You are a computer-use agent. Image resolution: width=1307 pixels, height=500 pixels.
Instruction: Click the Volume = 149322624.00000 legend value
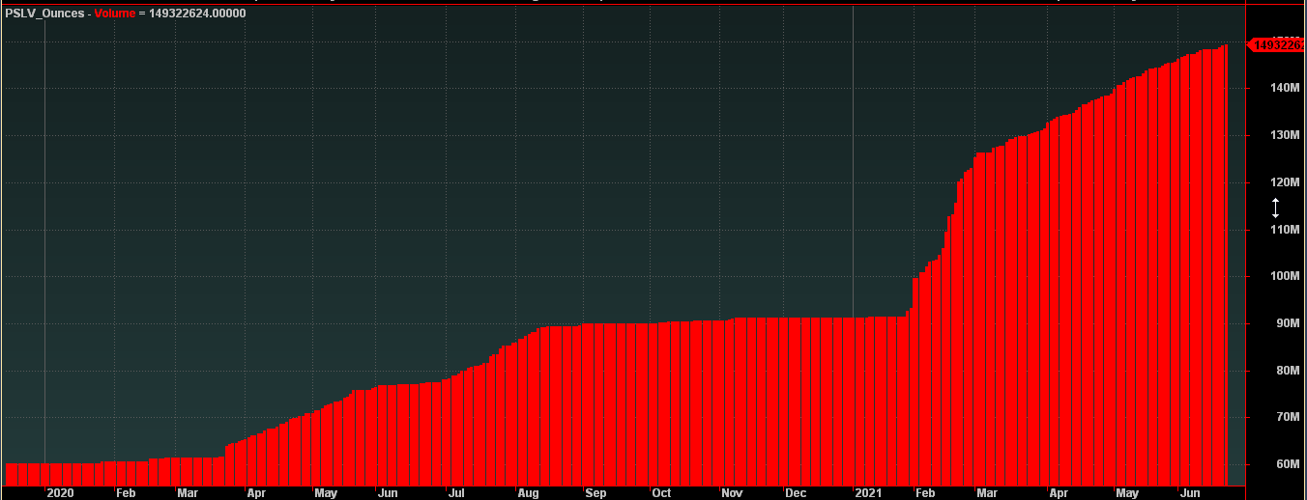[172, 14]
